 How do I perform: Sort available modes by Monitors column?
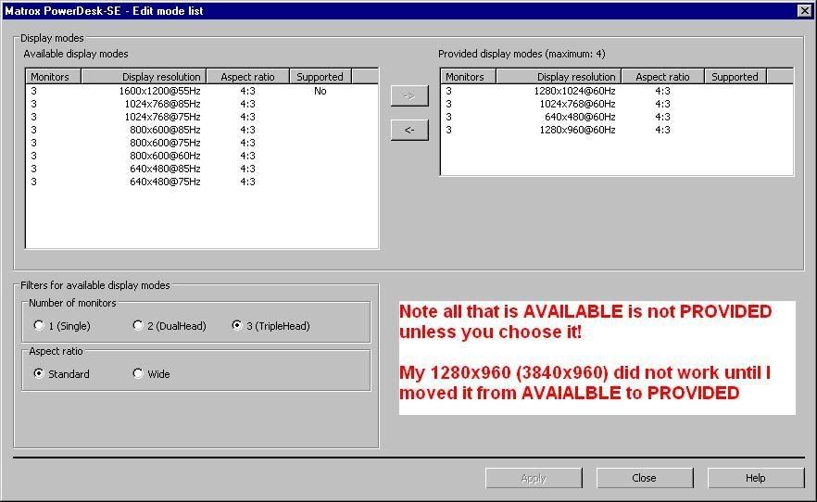(x=54, y=77)
